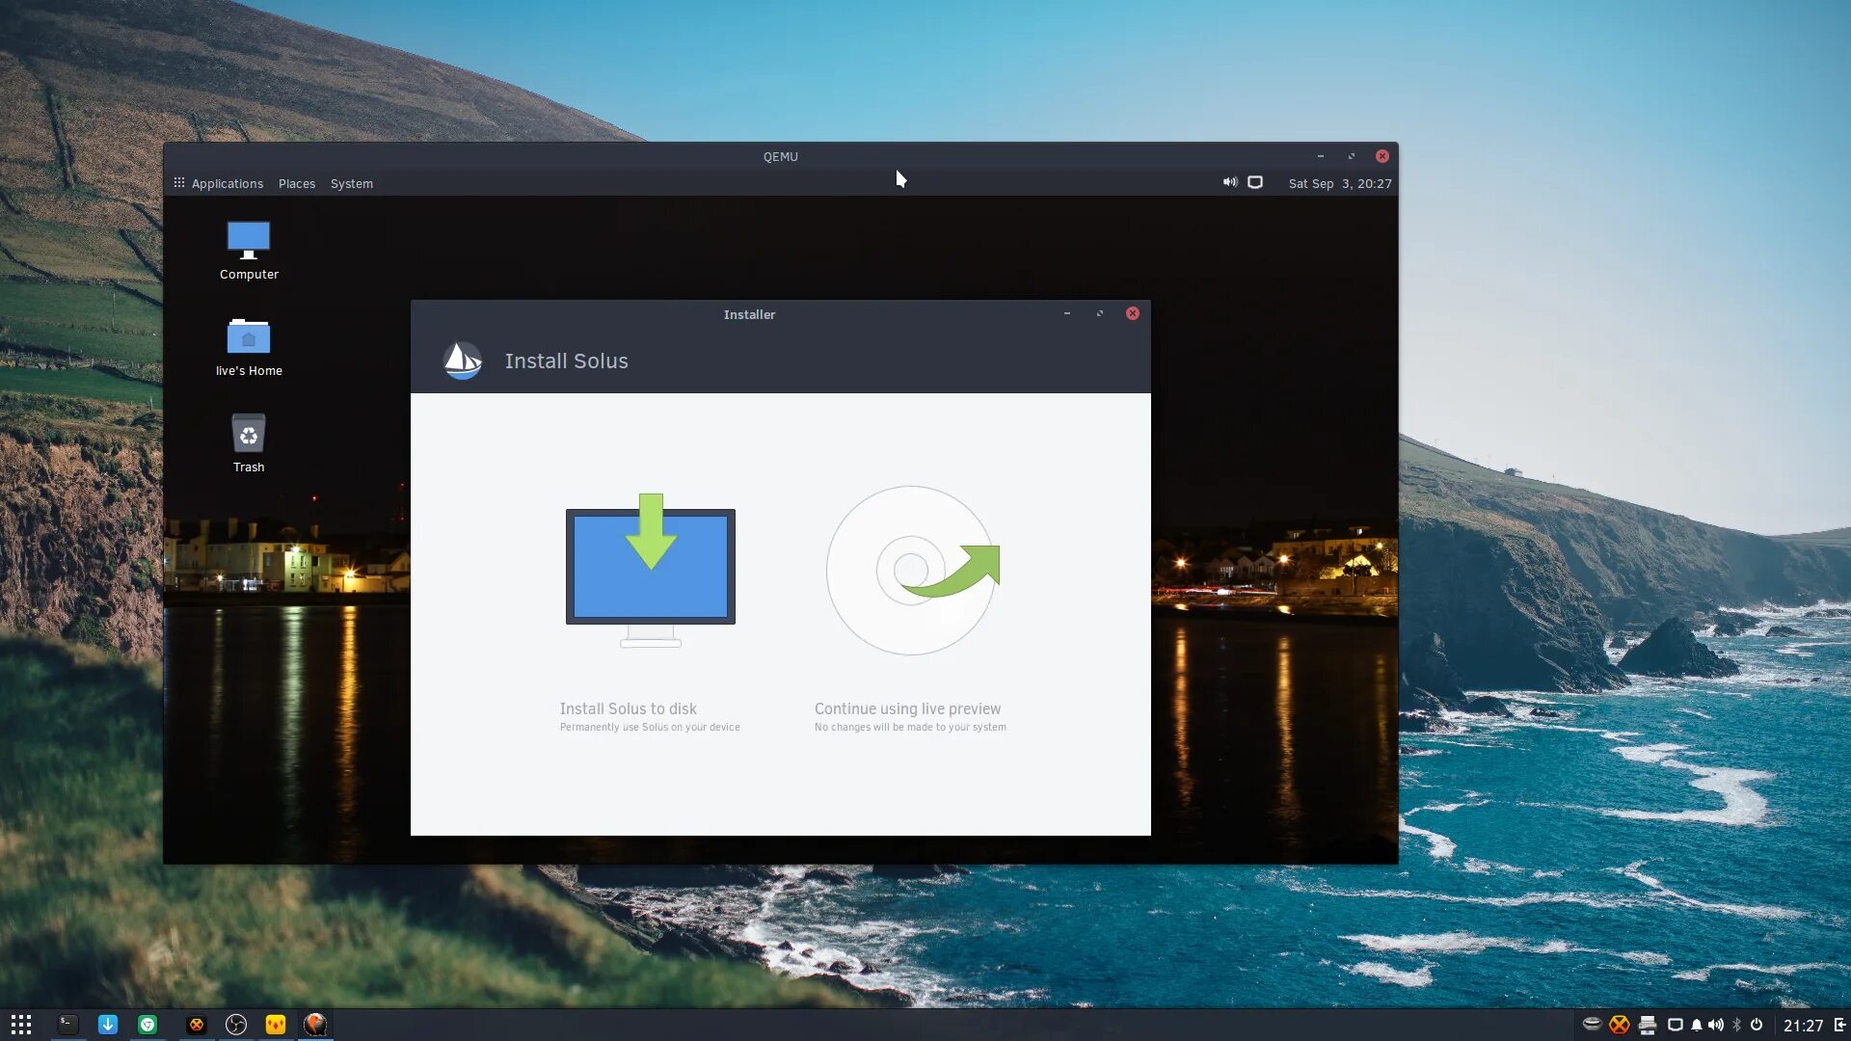Image resolution: width=1851 pixels, height=1041 pixels.
Task: Open the Places menu
Action: point(297,183)
